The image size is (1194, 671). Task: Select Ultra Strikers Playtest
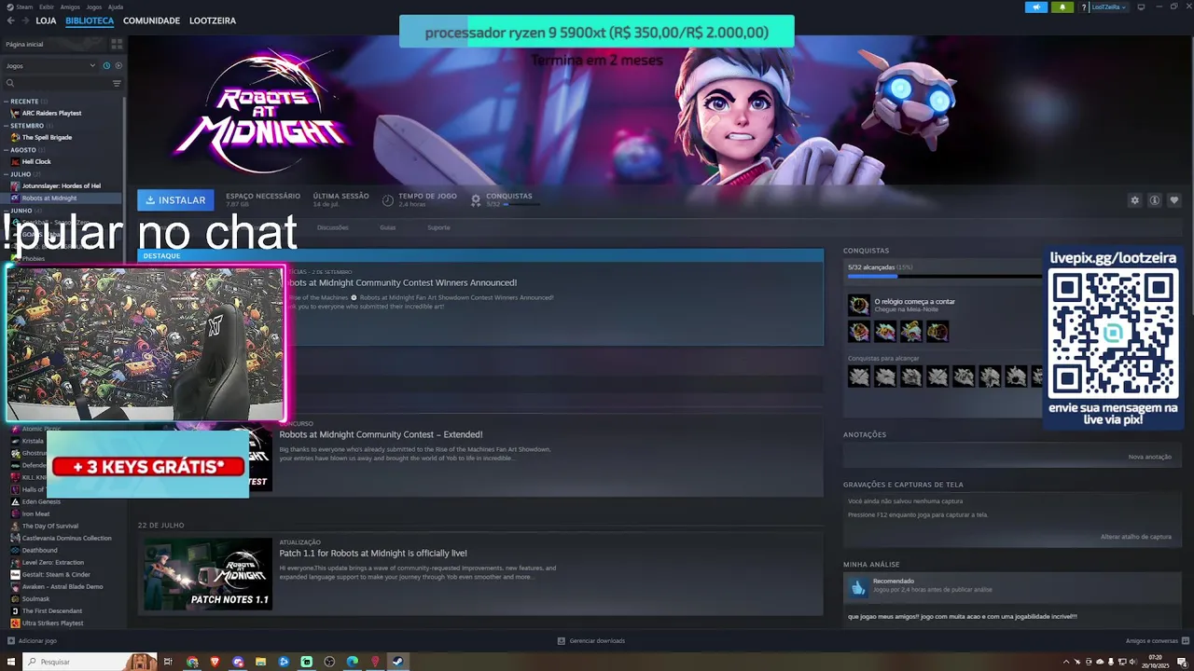click(52, 623)
